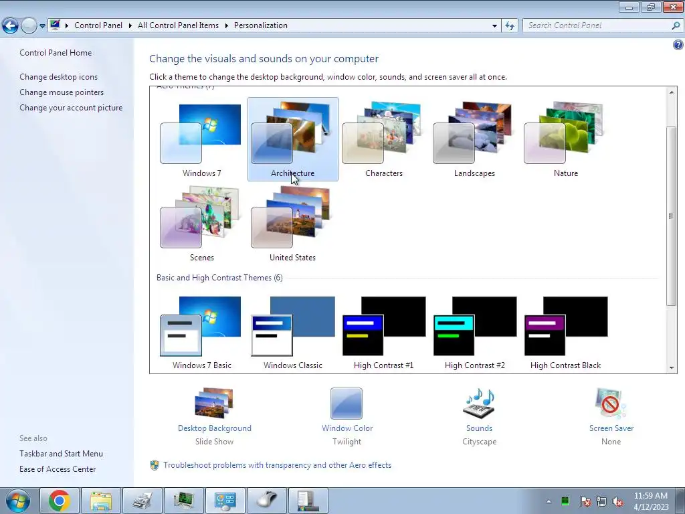Open Control Panel taskbar icon
Screen dimensions: 685x514
pos(225,501)
